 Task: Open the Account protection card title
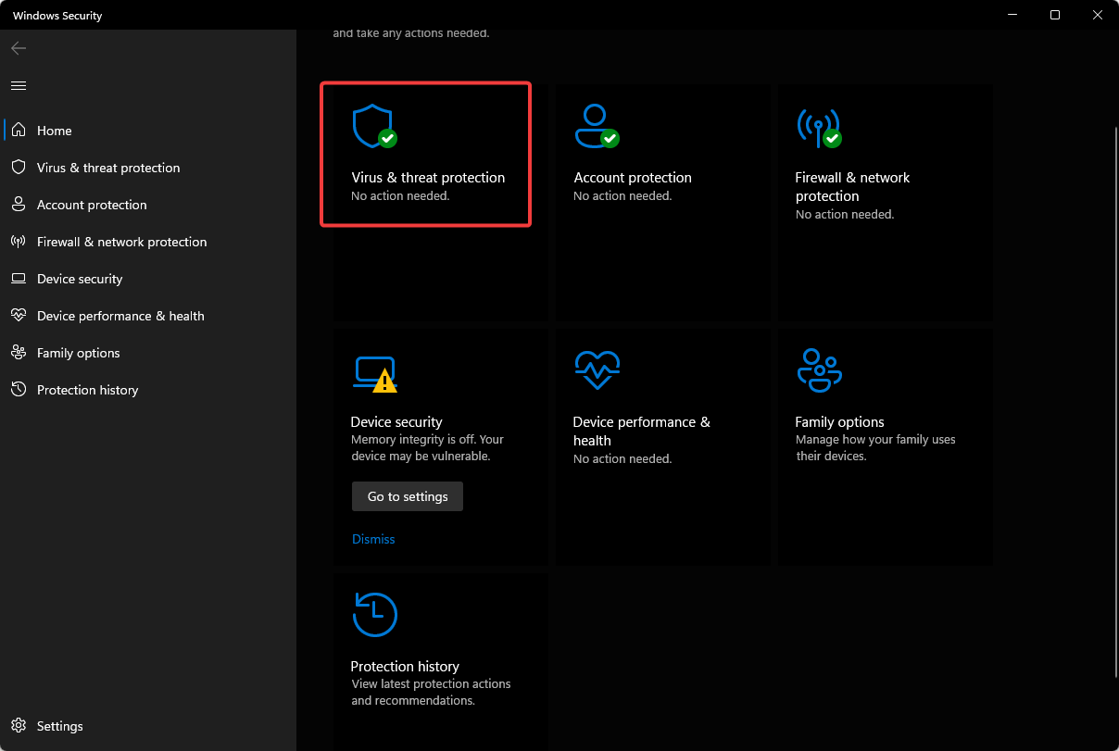click(633, 178)
